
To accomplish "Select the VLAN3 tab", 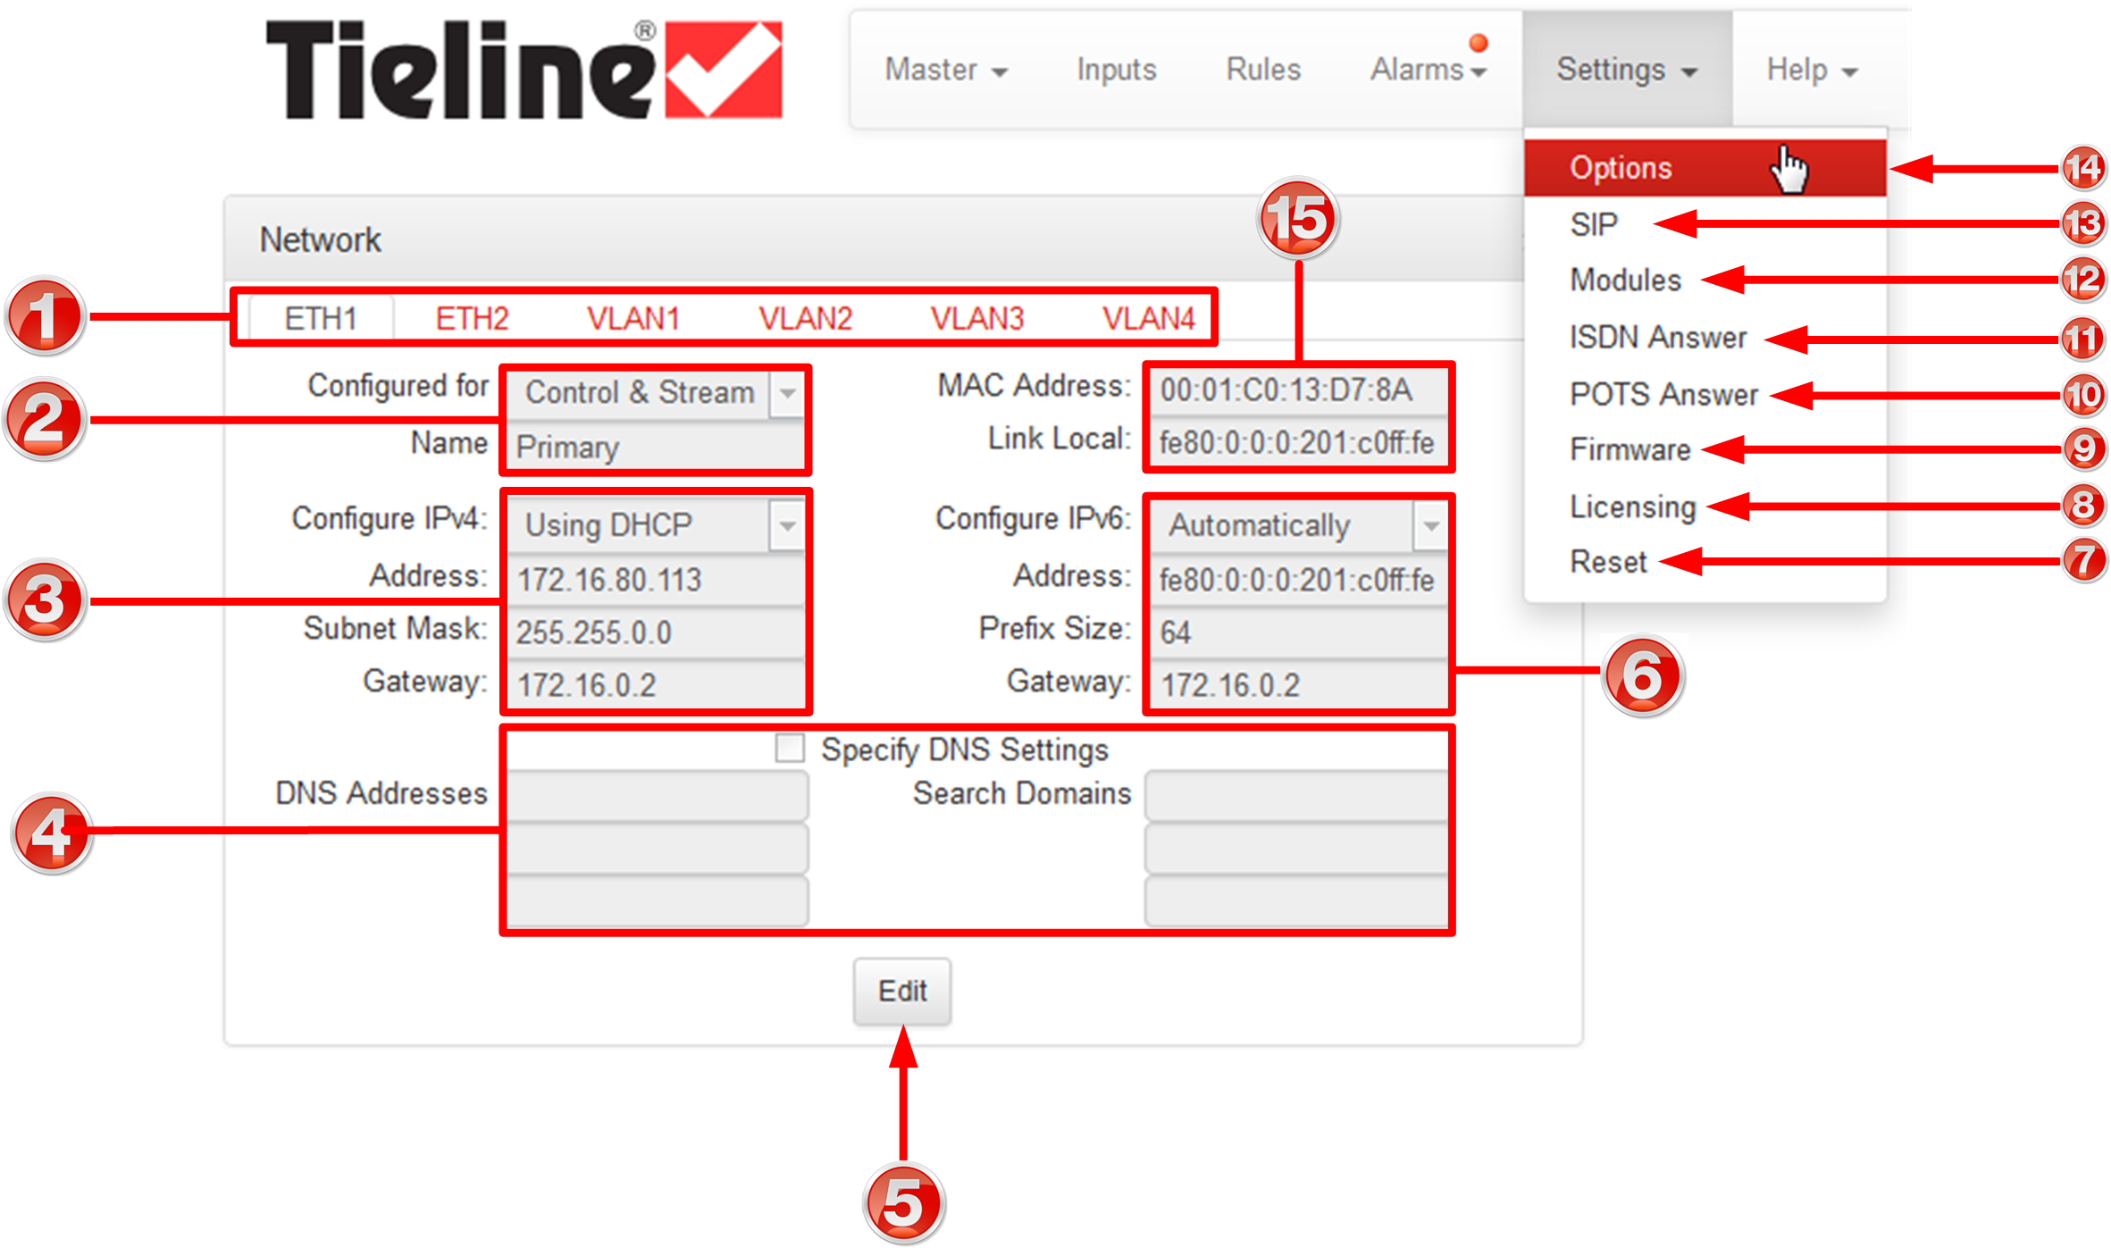I will [x=976, y=318].
